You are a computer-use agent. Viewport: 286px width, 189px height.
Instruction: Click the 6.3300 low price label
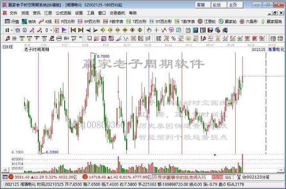(52, 152)
